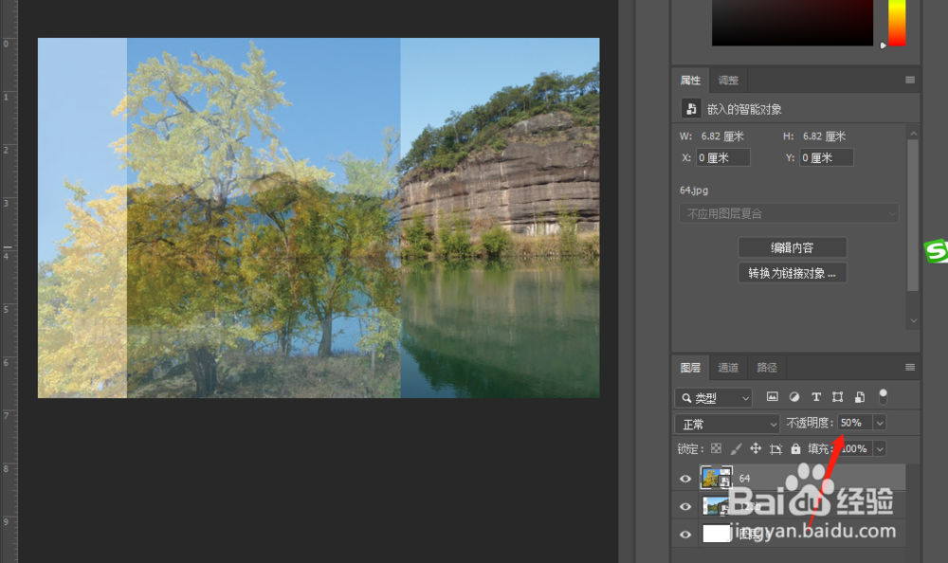Screen dimensions: 948x563
Task: Click the 编辑内容 (Edit Contents) button
Action: 792,246
